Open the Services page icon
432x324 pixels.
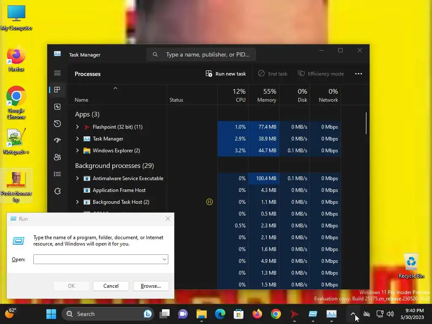click(57, 191)
